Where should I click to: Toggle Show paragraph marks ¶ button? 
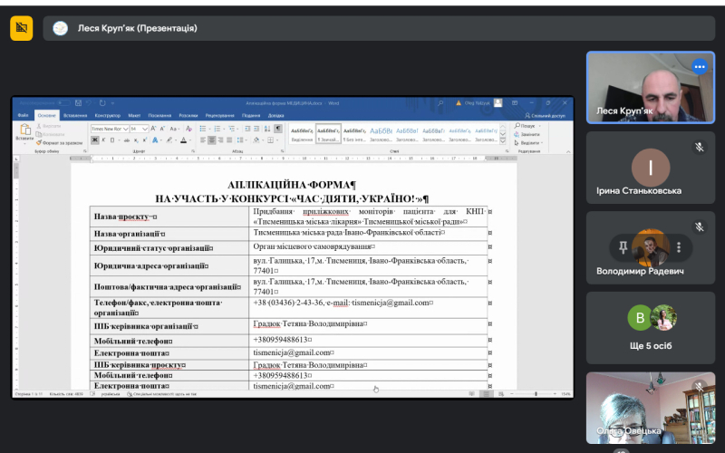tap(278, 129)
